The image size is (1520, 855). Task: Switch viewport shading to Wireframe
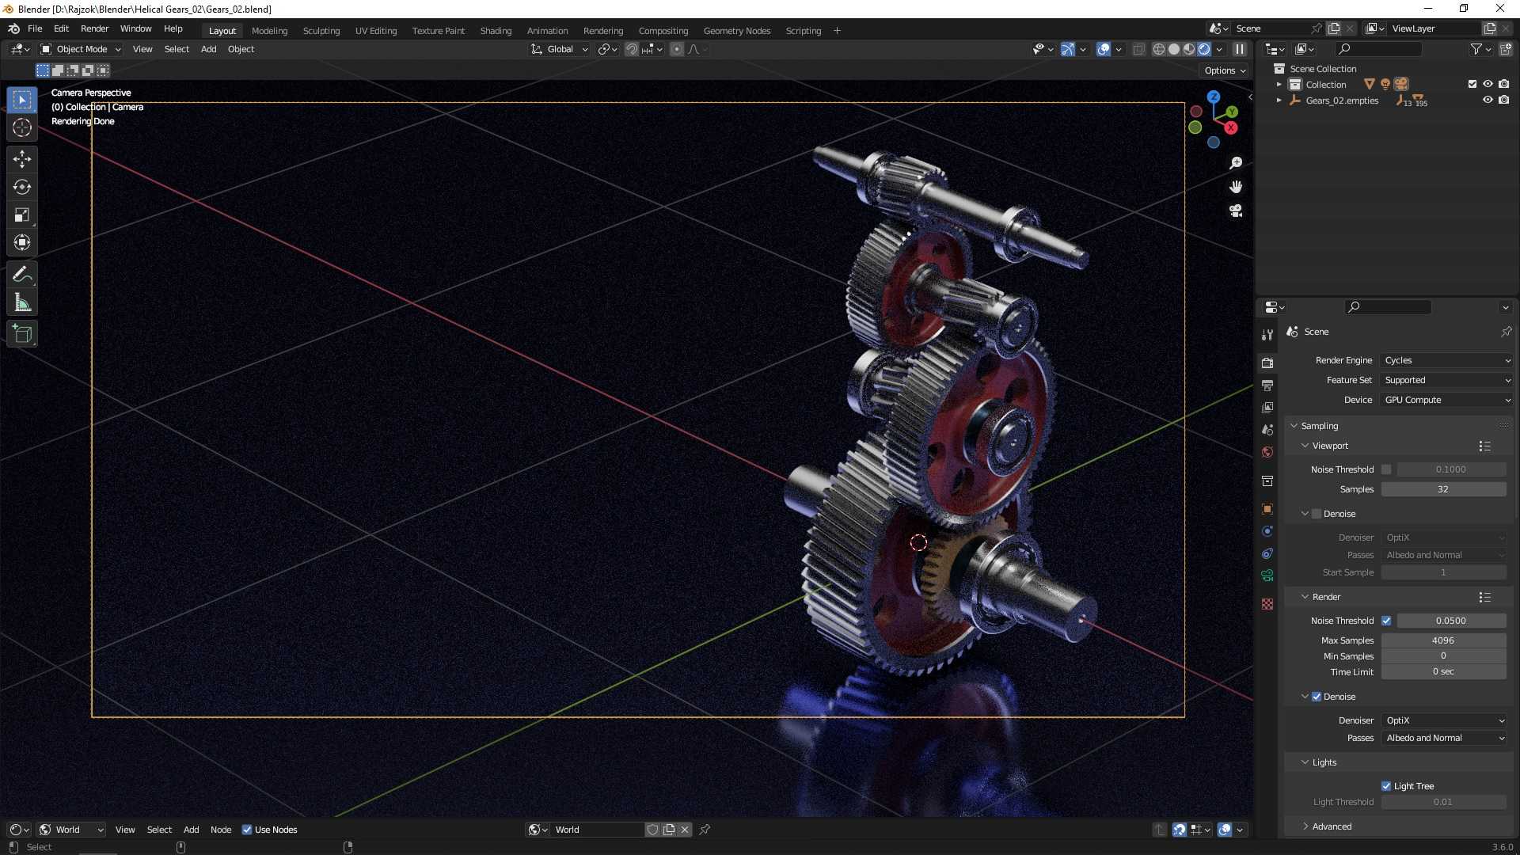click(1159, 49)
